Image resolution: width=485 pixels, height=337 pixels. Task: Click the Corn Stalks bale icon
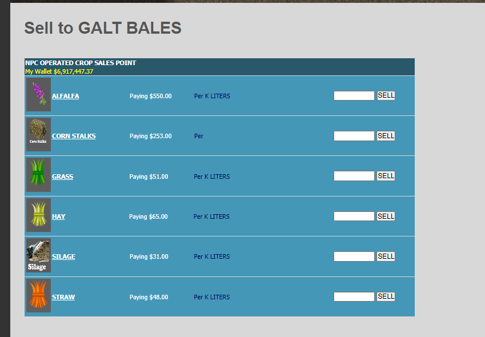(x=38, y=135)
